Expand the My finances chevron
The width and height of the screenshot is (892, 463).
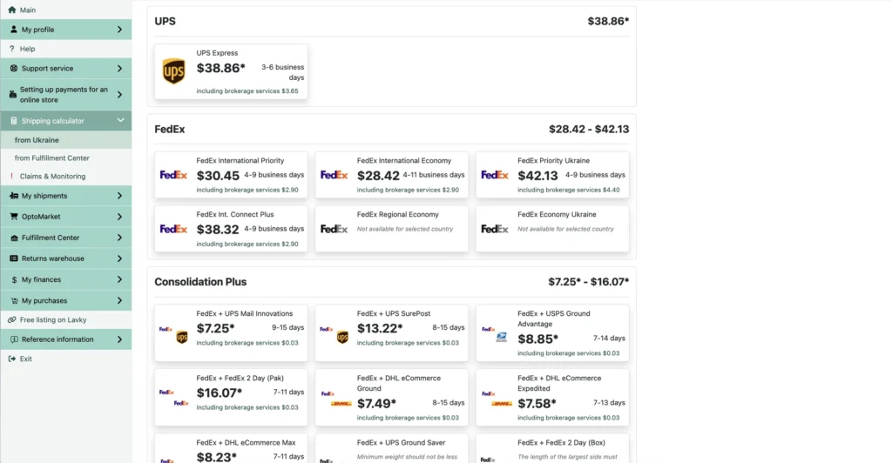tap(119, 279)
